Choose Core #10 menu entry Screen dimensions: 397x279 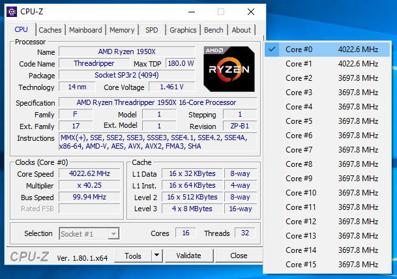pyautogui.click(x=327, y=193)
